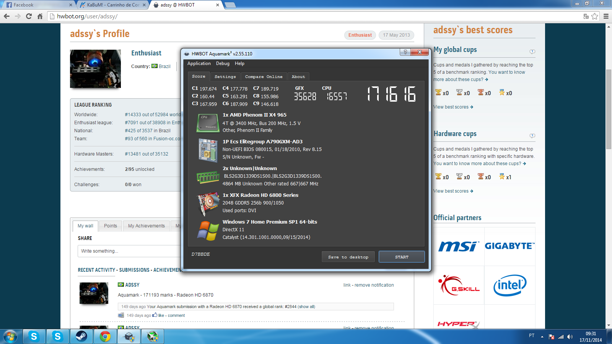This screenshot has width=612, height=344.
Task: Open Help menu in Aquamark
Action: click(239, 63)
